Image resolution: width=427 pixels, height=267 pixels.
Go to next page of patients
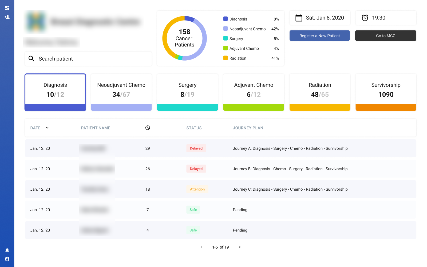coord(240,247)
